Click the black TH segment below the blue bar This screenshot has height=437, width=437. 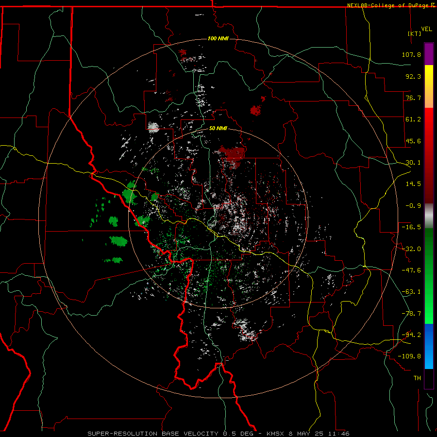[x=429, y=379]
